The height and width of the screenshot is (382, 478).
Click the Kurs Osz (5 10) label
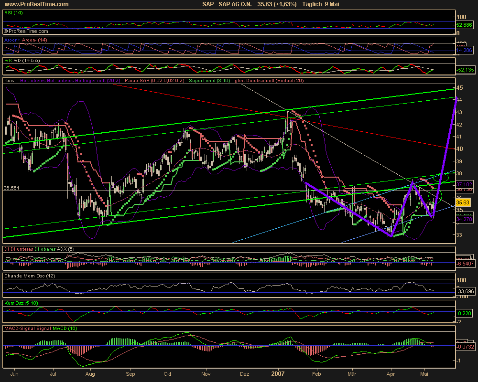tap(21, 303)
